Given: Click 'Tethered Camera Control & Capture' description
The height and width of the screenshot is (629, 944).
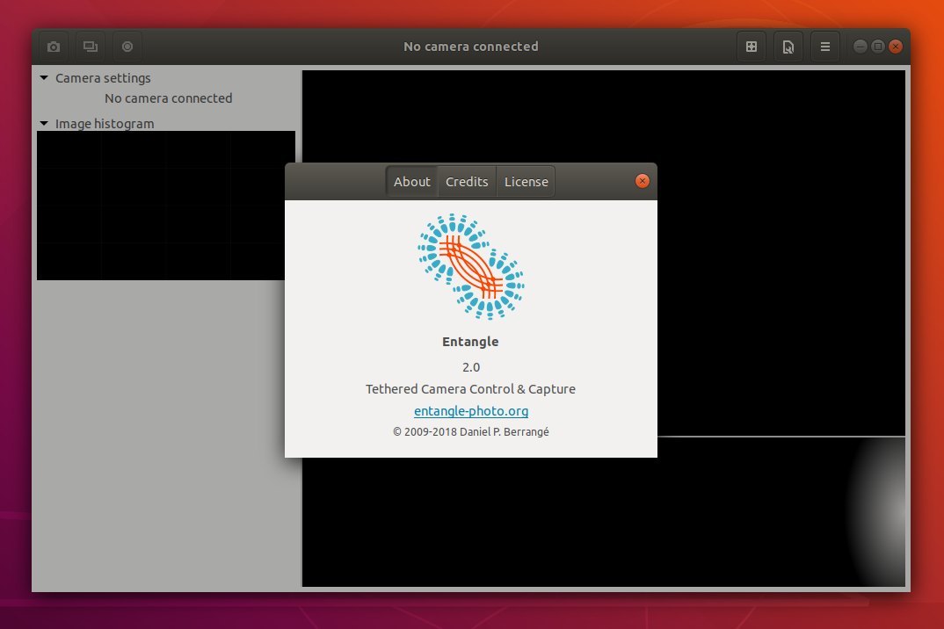Looking at the screenshot, I should tap(471, 389).
